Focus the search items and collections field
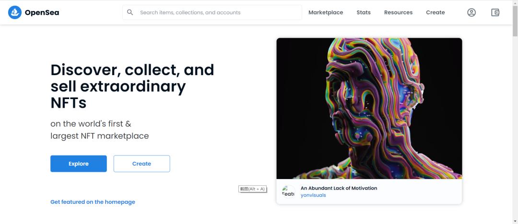Image resolution: width=518 pixels, height=224 pixels. tap(218, 12)
